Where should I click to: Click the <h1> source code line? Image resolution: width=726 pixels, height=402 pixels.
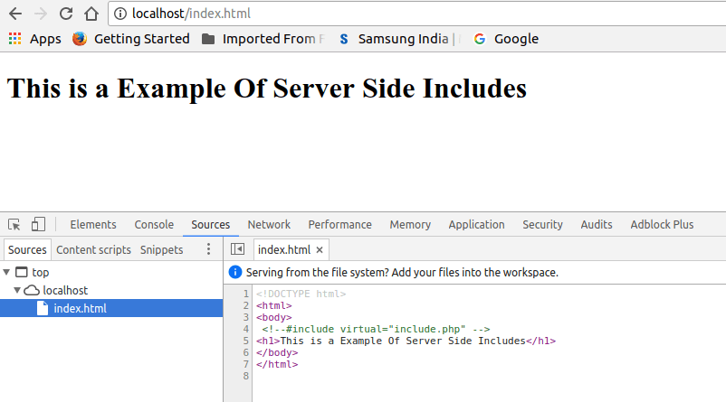click(406, 341)
